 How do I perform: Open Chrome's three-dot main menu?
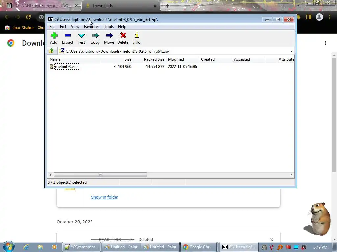pos(330,17)
